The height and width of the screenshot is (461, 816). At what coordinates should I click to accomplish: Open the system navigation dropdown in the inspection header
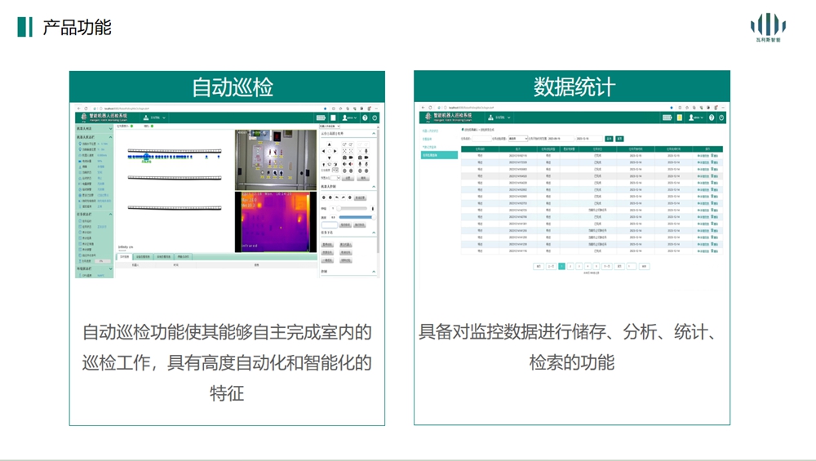pos(154,117)
